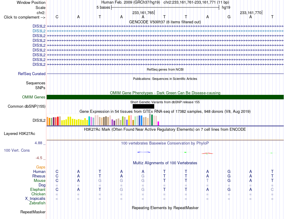Click base G in the Human alignment row
Screen dimensions: 284x219
point(229,171)
